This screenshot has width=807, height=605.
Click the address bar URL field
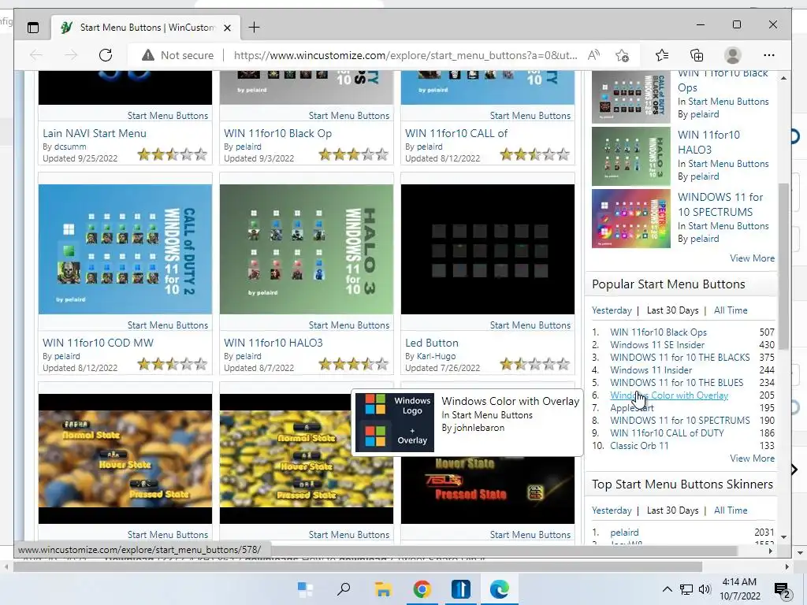[x=405, y=55]
